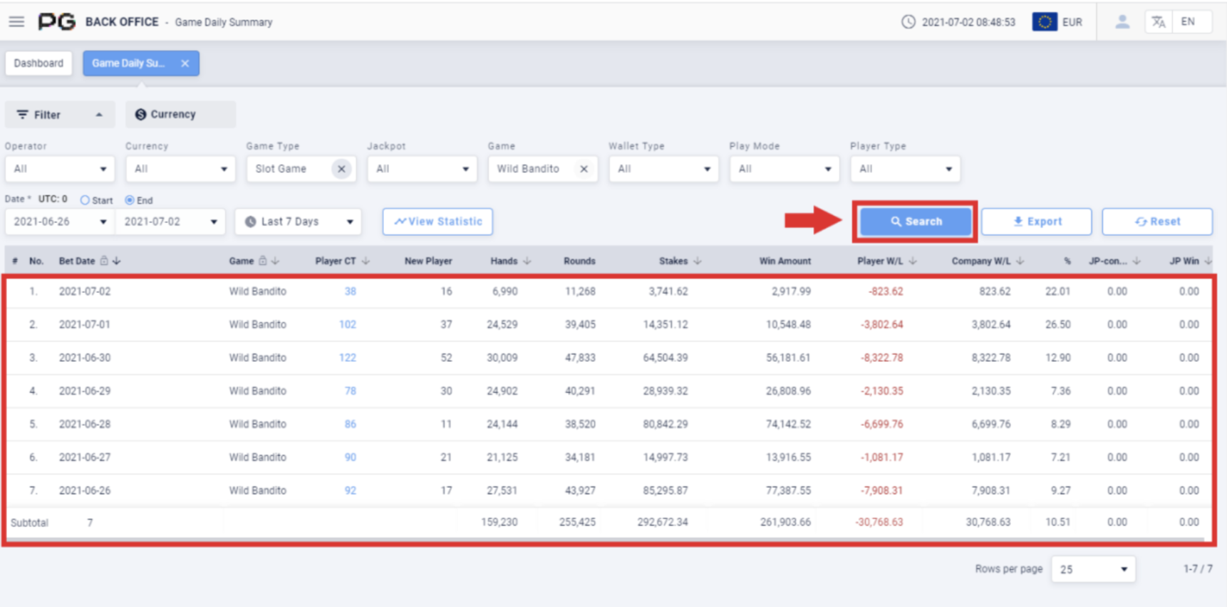Click the user profile icon

[x=1122, y=22]
